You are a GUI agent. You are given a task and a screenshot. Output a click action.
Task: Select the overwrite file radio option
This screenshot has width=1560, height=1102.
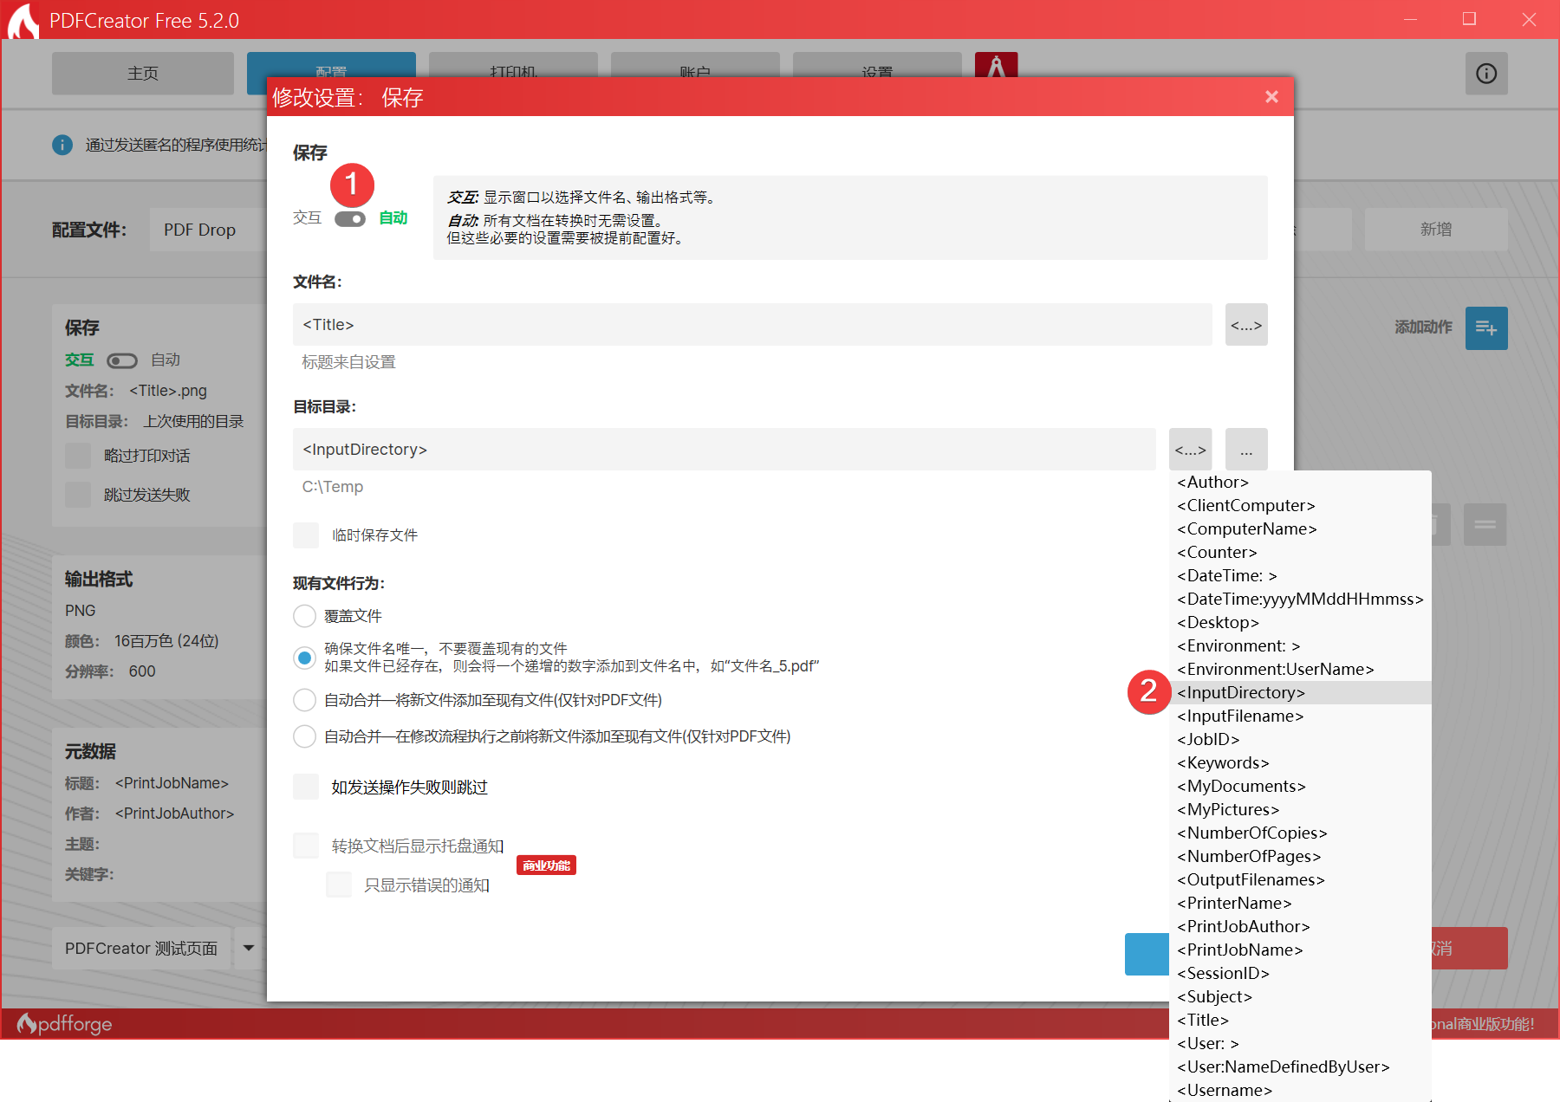click(304, 616)
